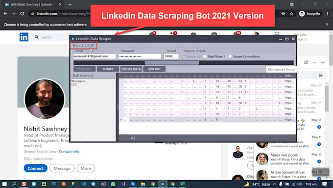
Task: Open the Chrome three-dot menu
Action: pyautogui.click(x=328, y=14)
